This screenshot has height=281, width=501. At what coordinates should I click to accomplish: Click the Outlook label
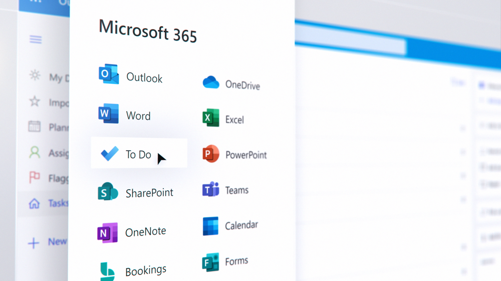point(144,78)
